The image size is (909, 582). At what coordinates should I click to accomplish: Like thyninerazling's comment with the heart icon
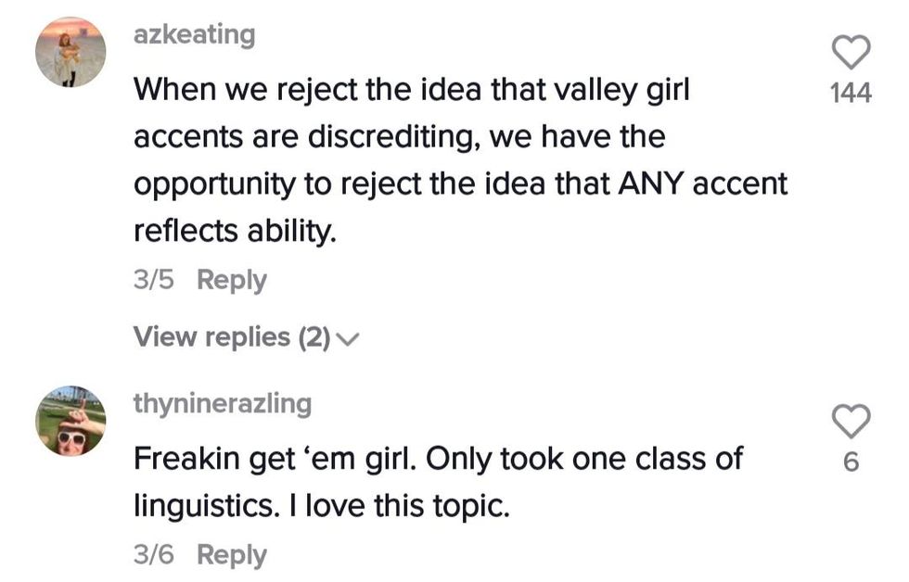point(851,422)
